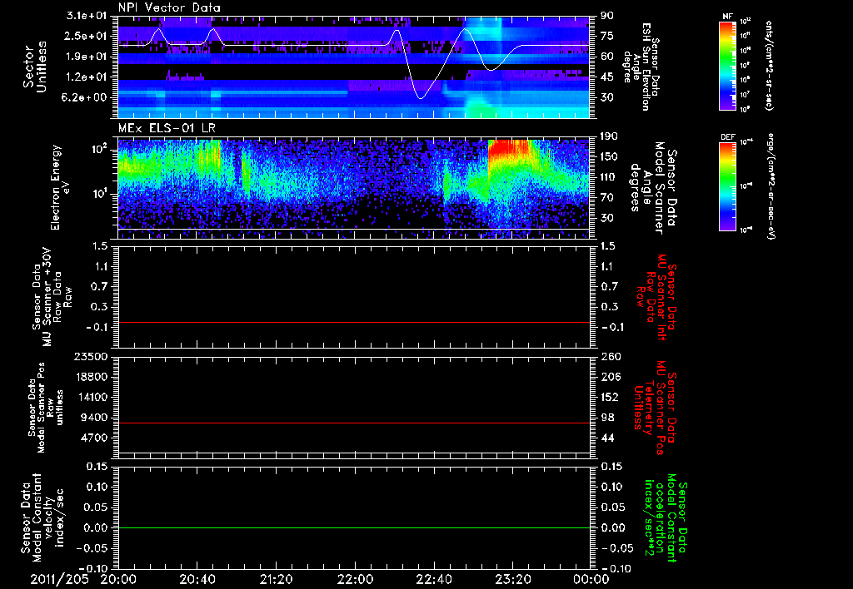Click the 110 scanner angle tick label
This screenshot has height=589, width=853.
click(610, 177)
